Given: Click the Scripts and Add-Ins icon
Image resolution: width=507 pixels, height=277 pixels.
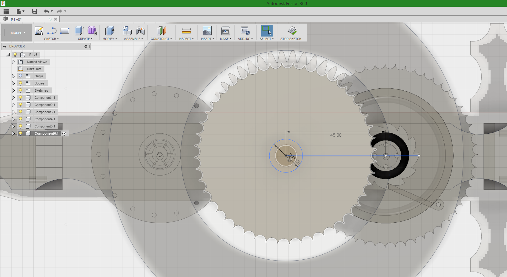Looking at the screenshot, I should [x=245, y=30].
